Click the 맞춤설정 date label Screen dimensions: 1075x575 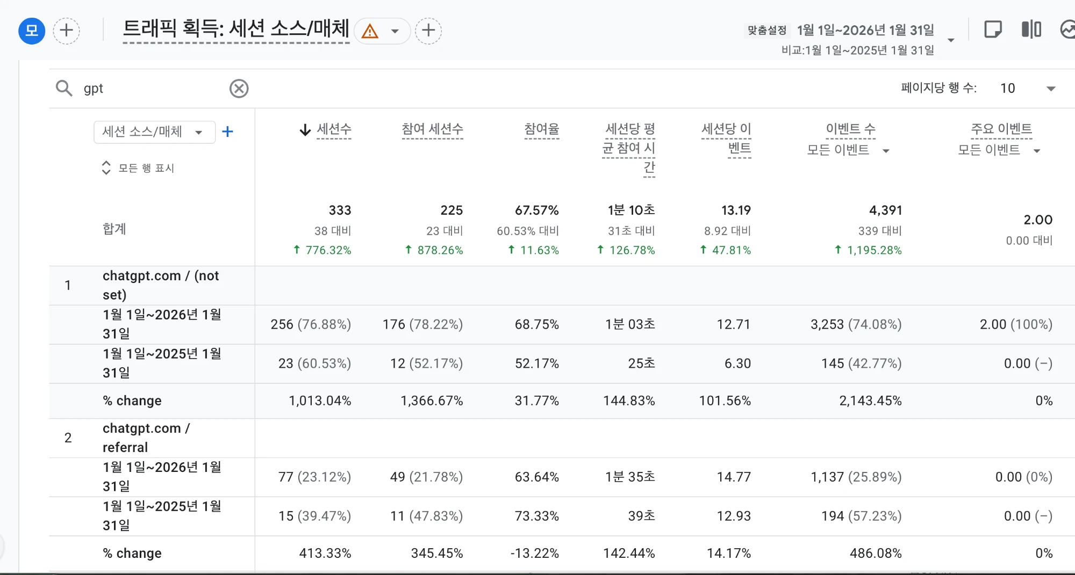[x=767, y=31]
